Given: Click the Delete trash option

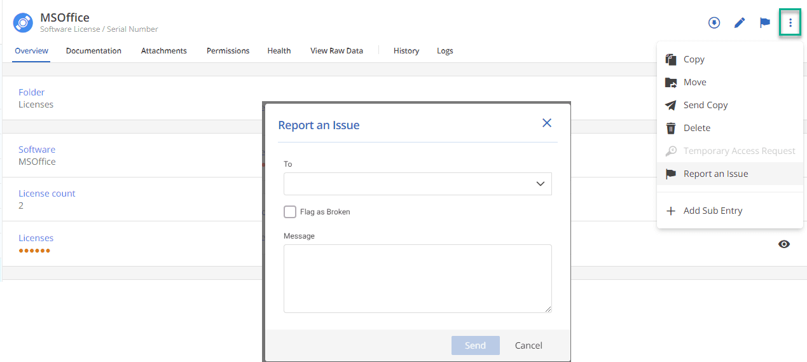Looking at the screenshot, I should pyautogui.click(x=696, y=128).
